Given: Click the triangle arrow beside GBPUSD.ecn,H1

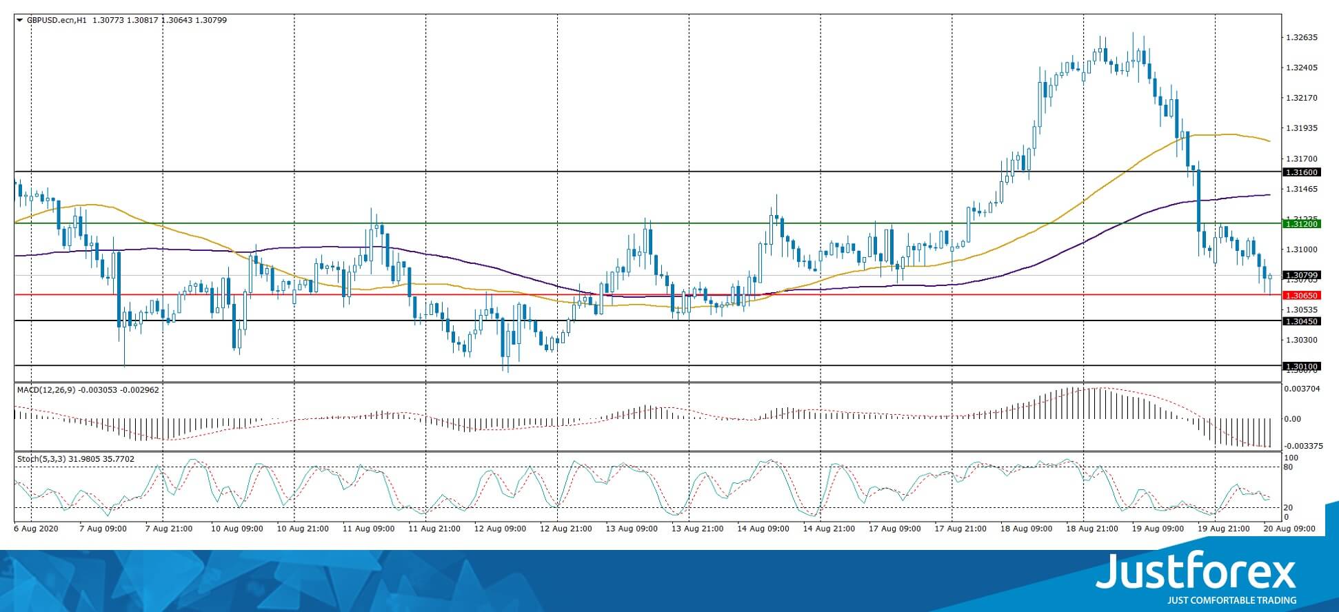Looking at the screenshot, I should pyautogui.click(x=19, y=21).
